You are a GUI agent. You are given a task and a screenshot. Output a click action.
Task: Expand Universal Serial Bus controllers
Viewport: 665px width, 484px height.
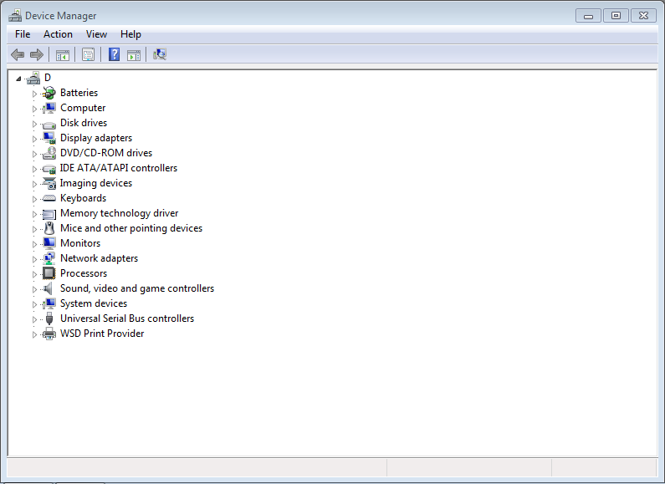coord(35,319)
